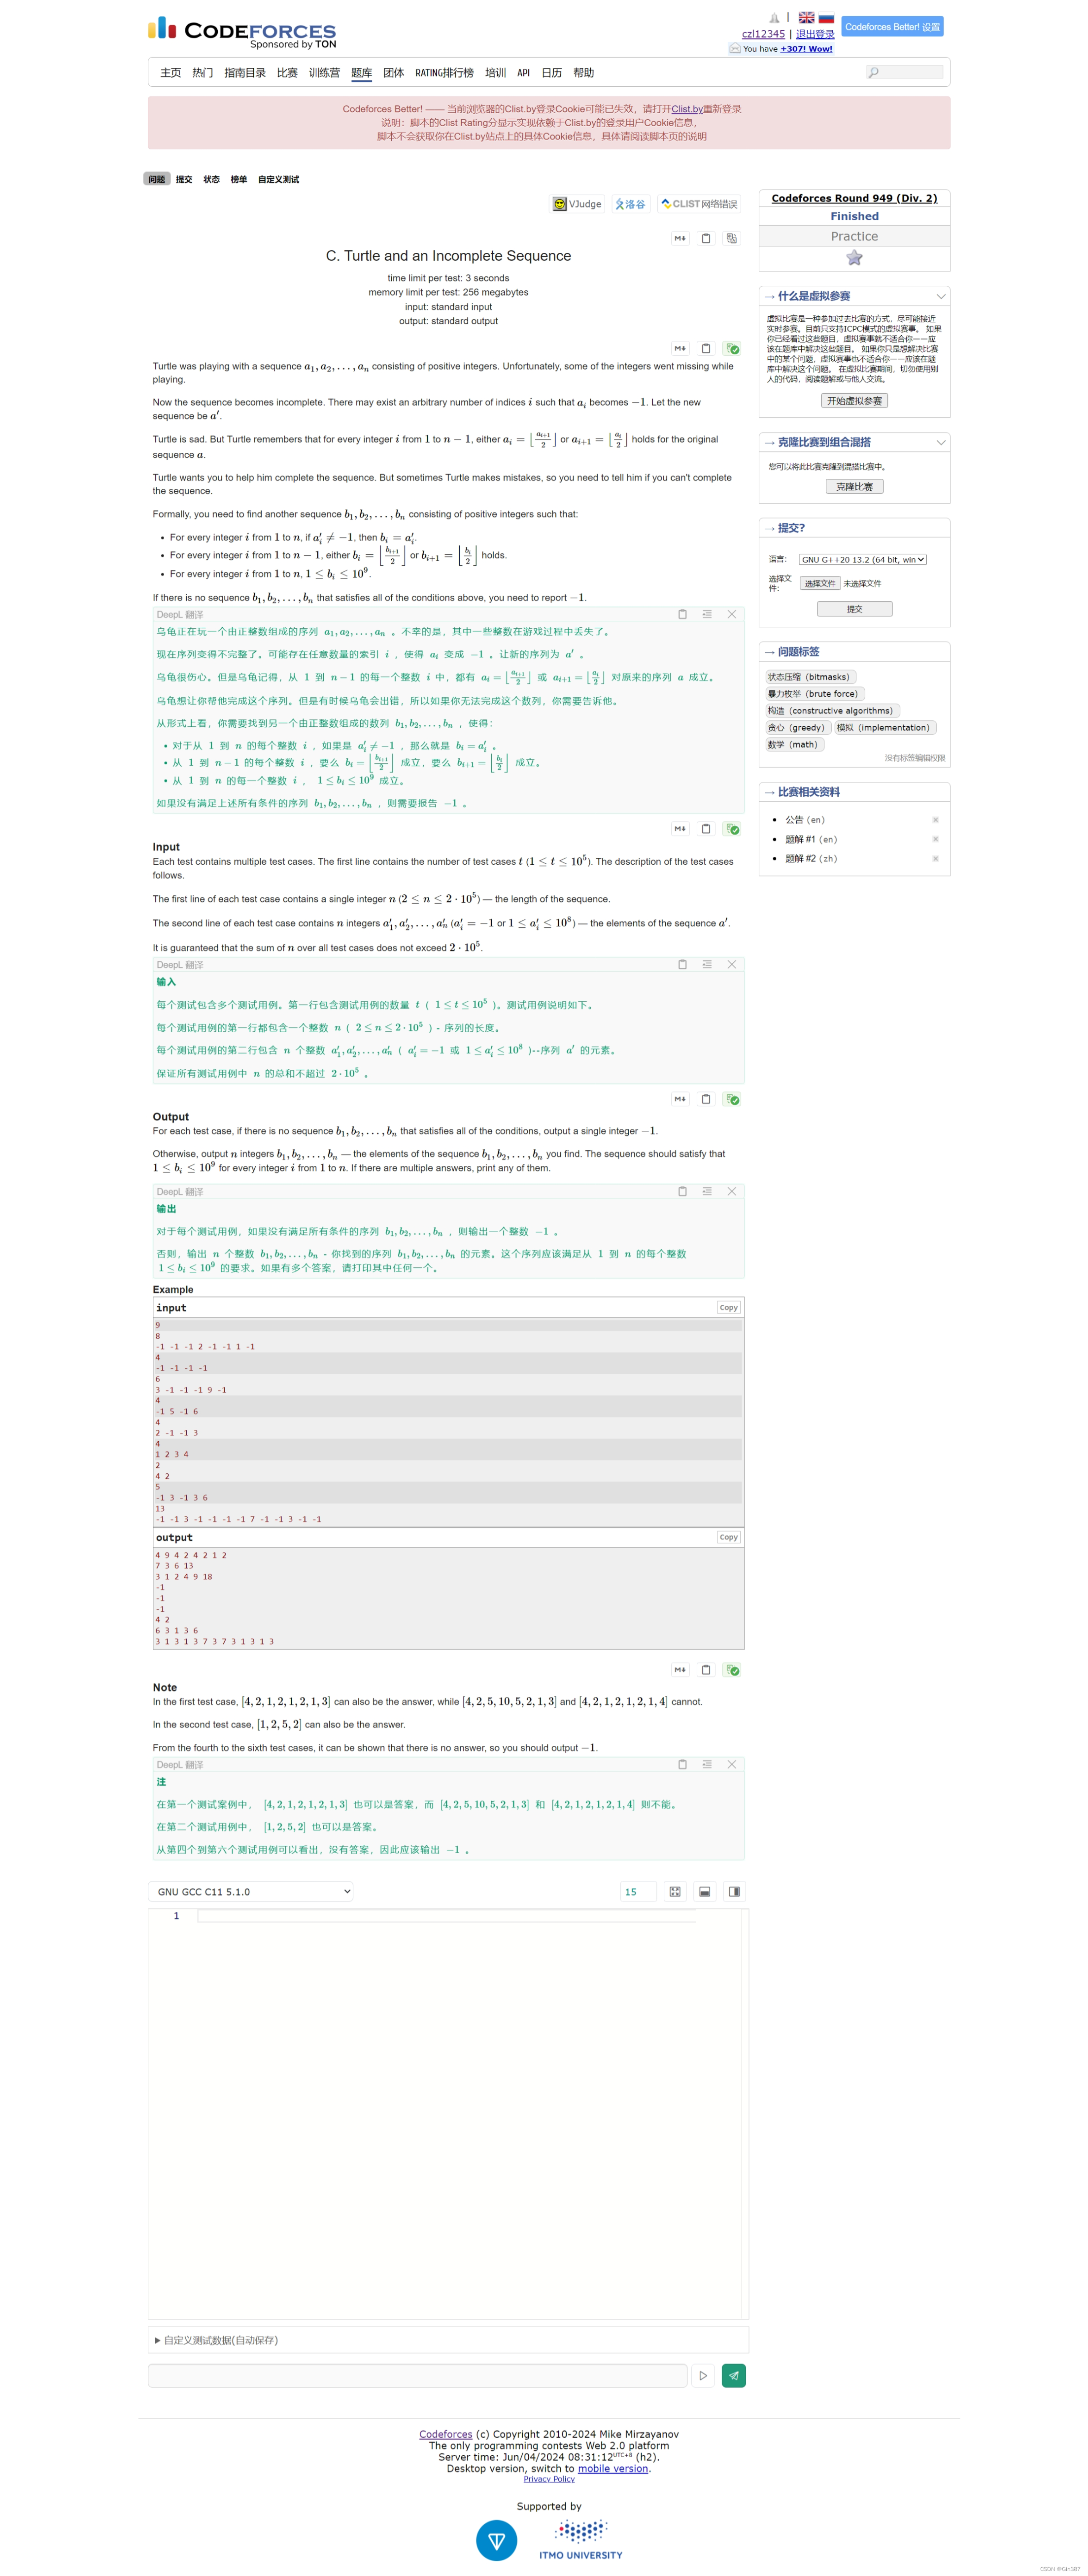Image resolution: width=1088 pixels, height=2576 pixels.
Task: Click the send submission paper-plane icon
Action: click(x=734, y=2375)
